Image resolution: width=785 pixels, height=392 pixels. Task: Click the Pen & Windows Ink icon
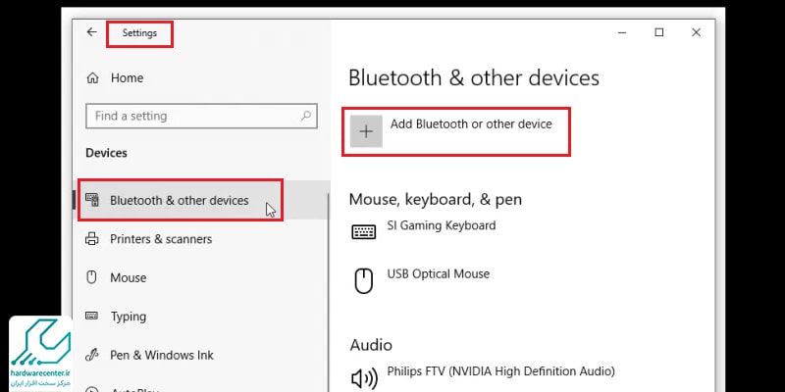(x=92, y=355)
